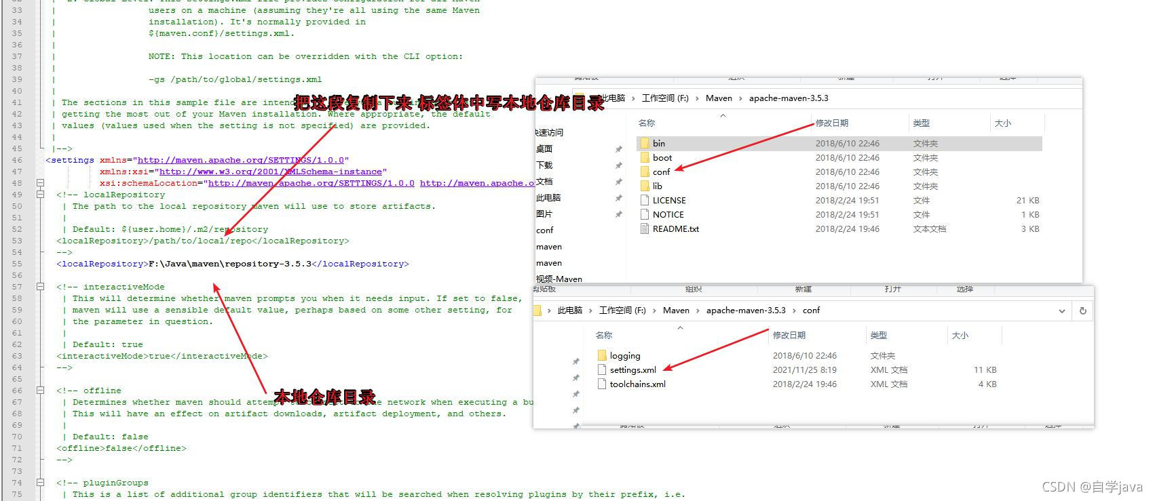Select 工作空间 (F:) breadcrumb in apache-maven-3.5.3 window

[x=665, y=98]
